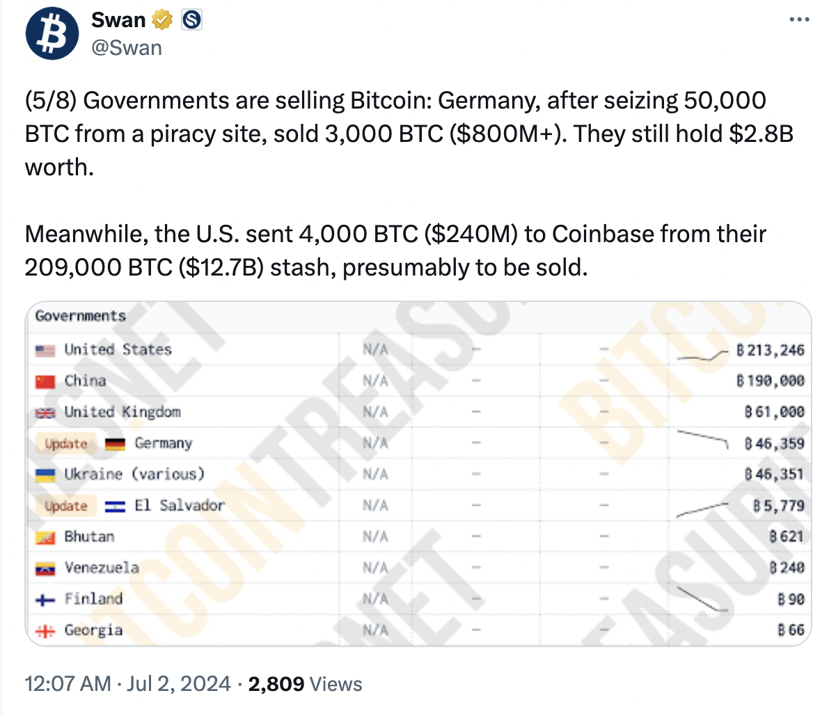Screen dimensions: 829x716
Task: Click the Update tag beside Germany
Action: [x=66, y=444]
